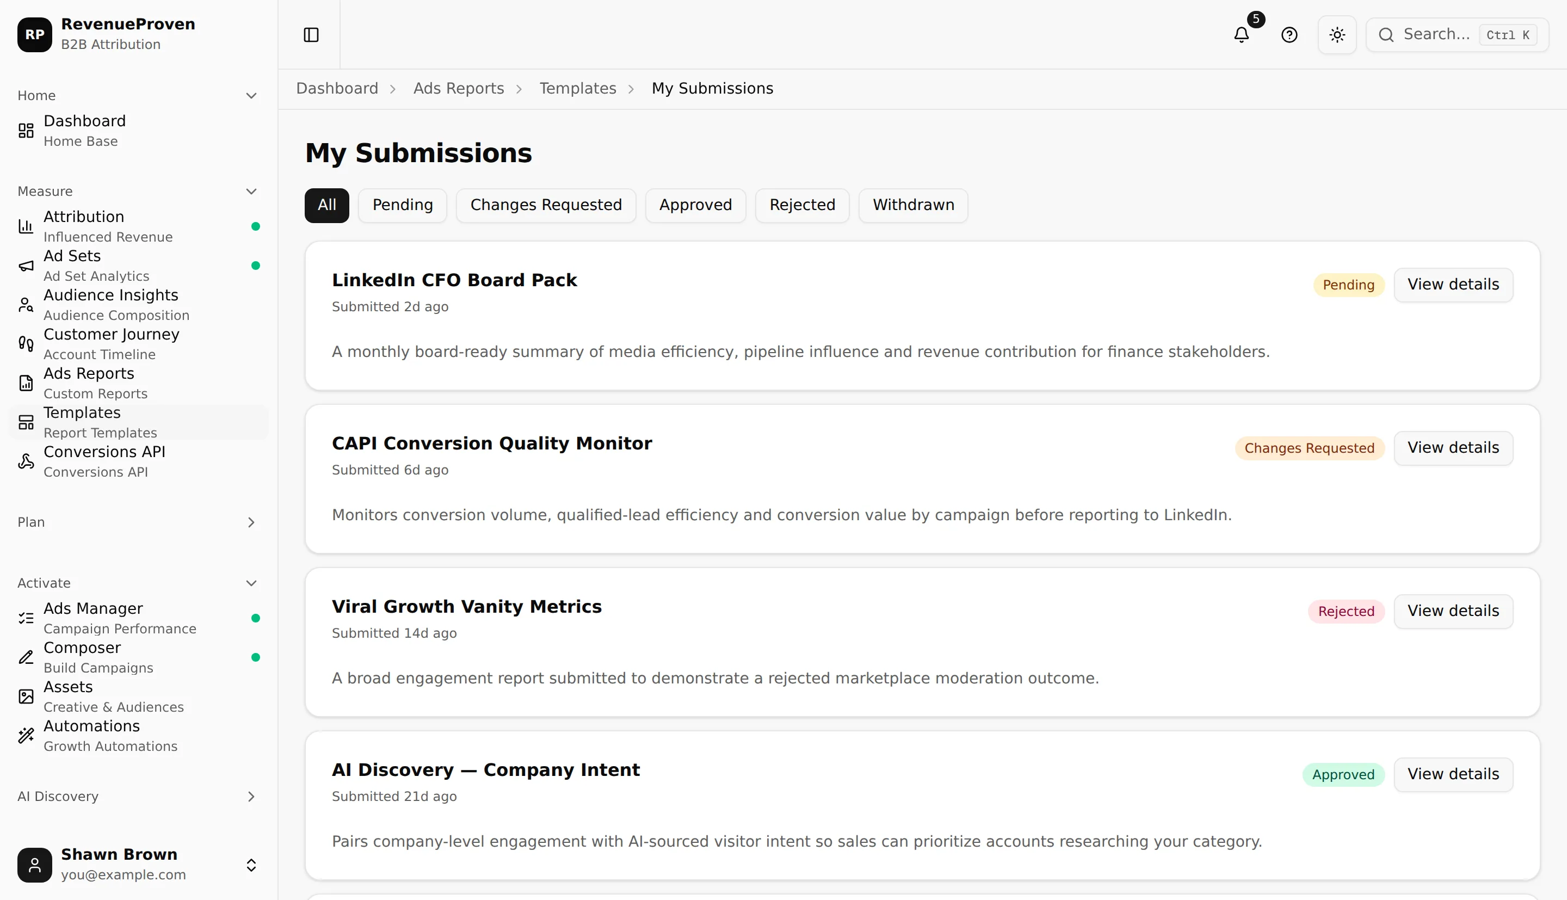Viewport: 1567px width, 900px height.
Task: Select the Approved filter tab
Action: click(696, 205)
